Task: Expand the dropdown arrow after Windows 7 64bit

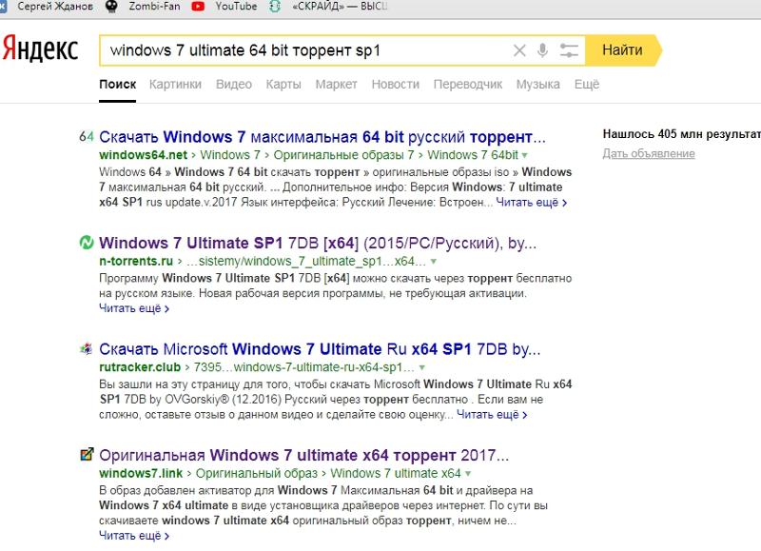Action: (525, 156)
